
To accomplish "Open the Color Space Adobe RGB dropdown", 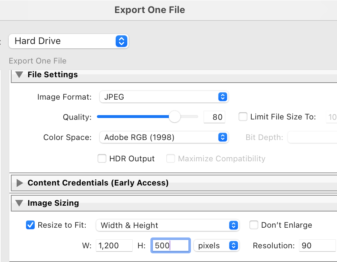I will (x=164, y=137).
